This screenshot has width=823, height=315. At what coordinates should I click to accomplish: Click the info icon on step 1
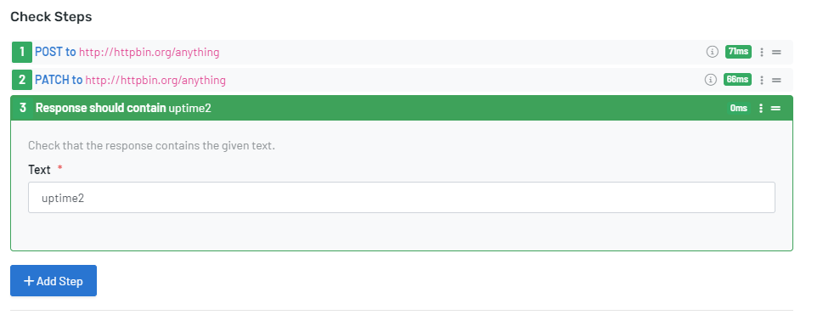[712, 52]
